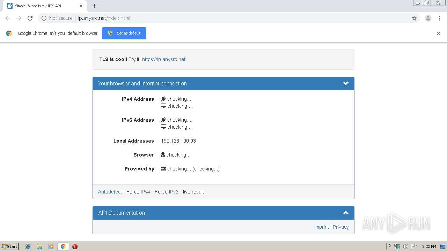Open the media player taskbar icon

point(51,246)
